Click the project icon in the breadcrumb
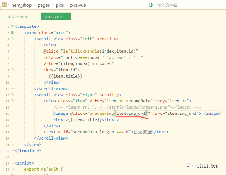The width and height of the screenshot is (226, 175). coord(5,5)
